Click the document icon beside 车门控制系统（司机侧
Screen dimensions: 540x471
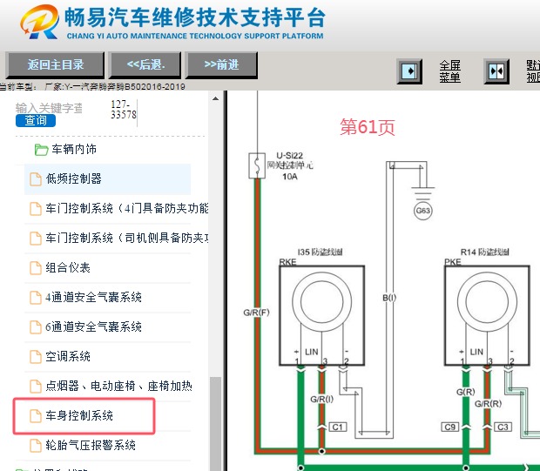36,239
